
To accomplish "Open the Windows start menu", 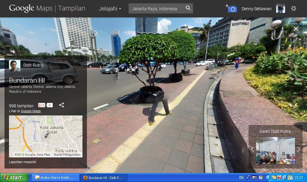I will pyautogui.click(x=14, y=178).
